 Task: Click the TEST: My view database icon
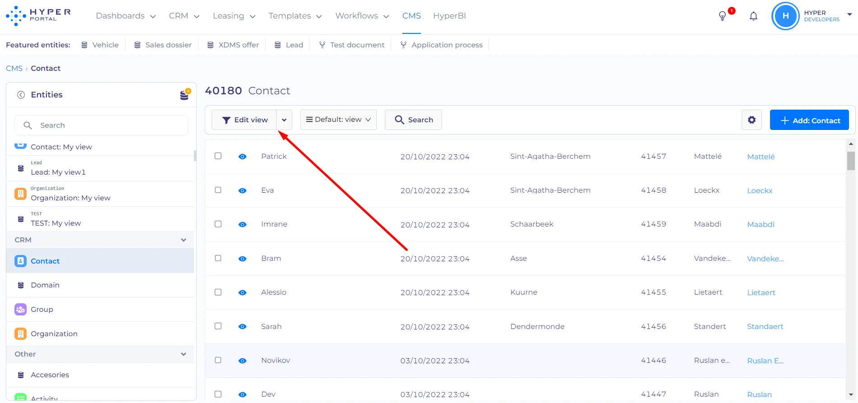[x=20, y=219]
